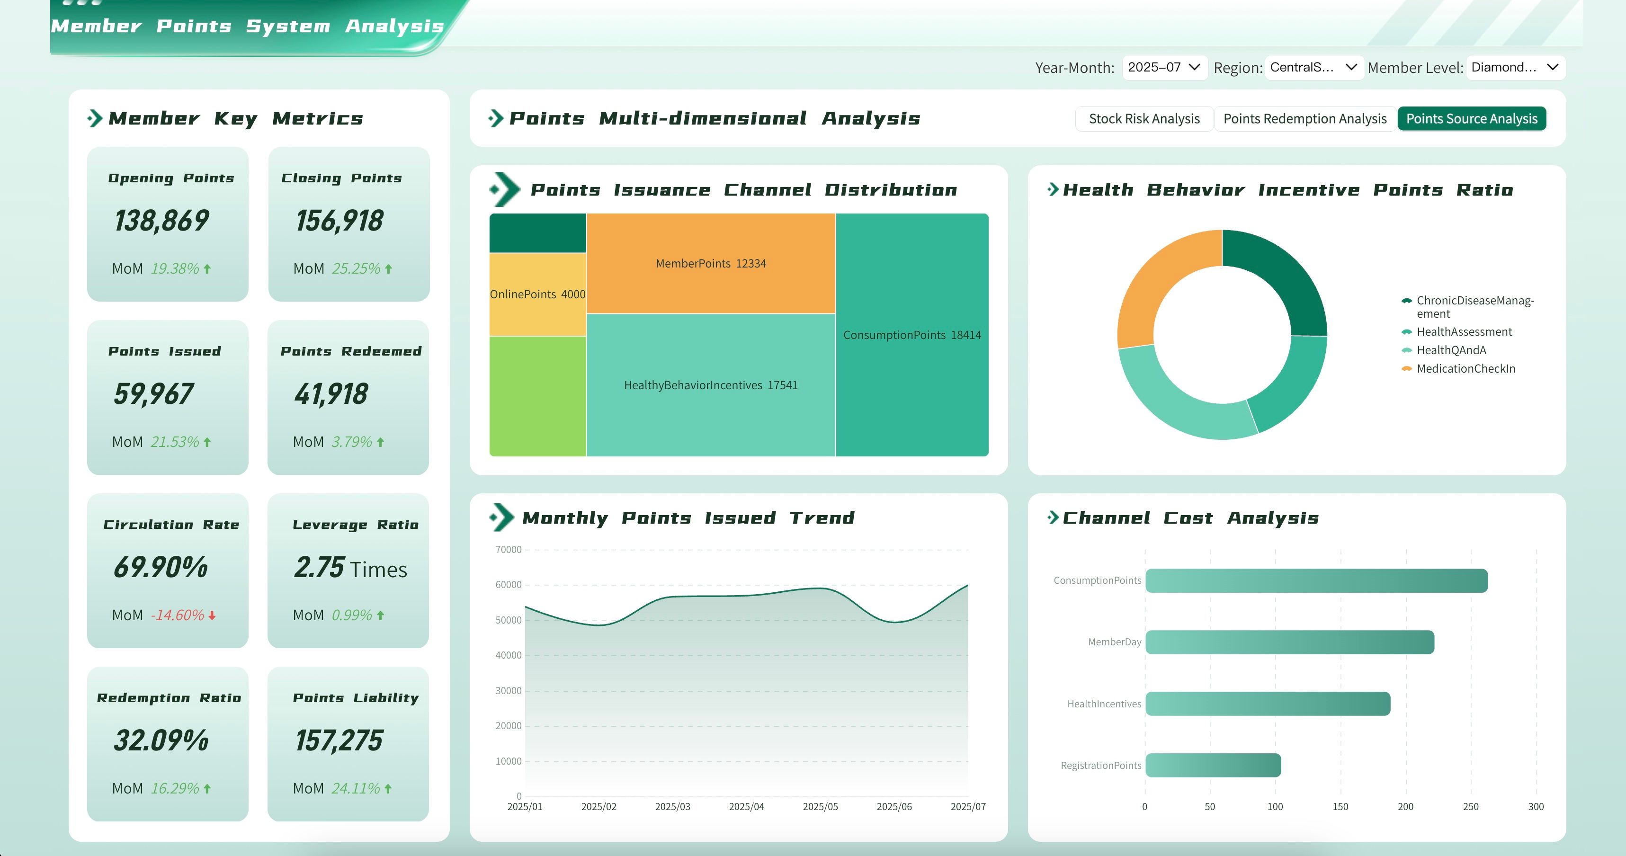Click the up arrow on Points Redeemed MoM

click(x=380, y=443)
